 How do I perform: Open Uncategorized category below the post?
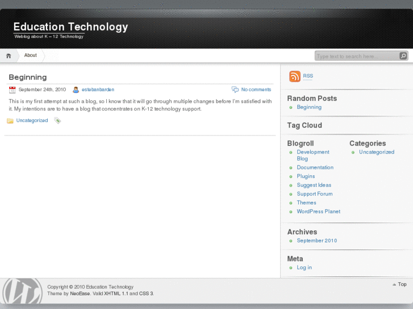pos(32,120)
